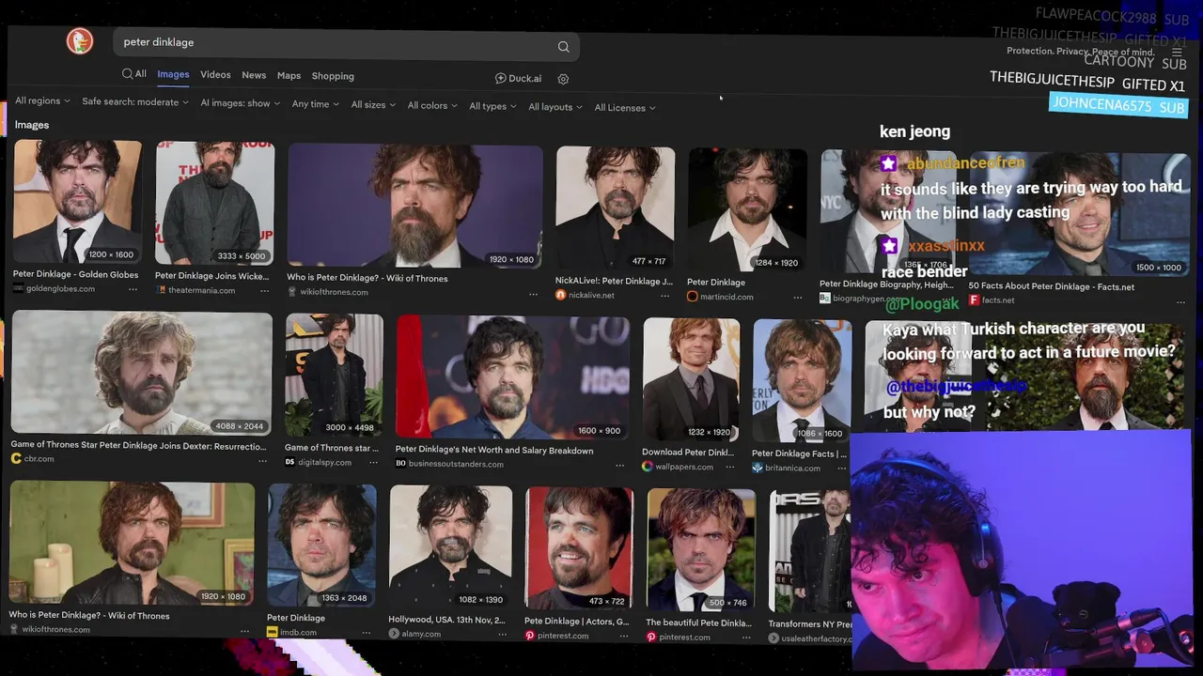
Task: Expand the Any time filter
Action: [x=315, y=104]
